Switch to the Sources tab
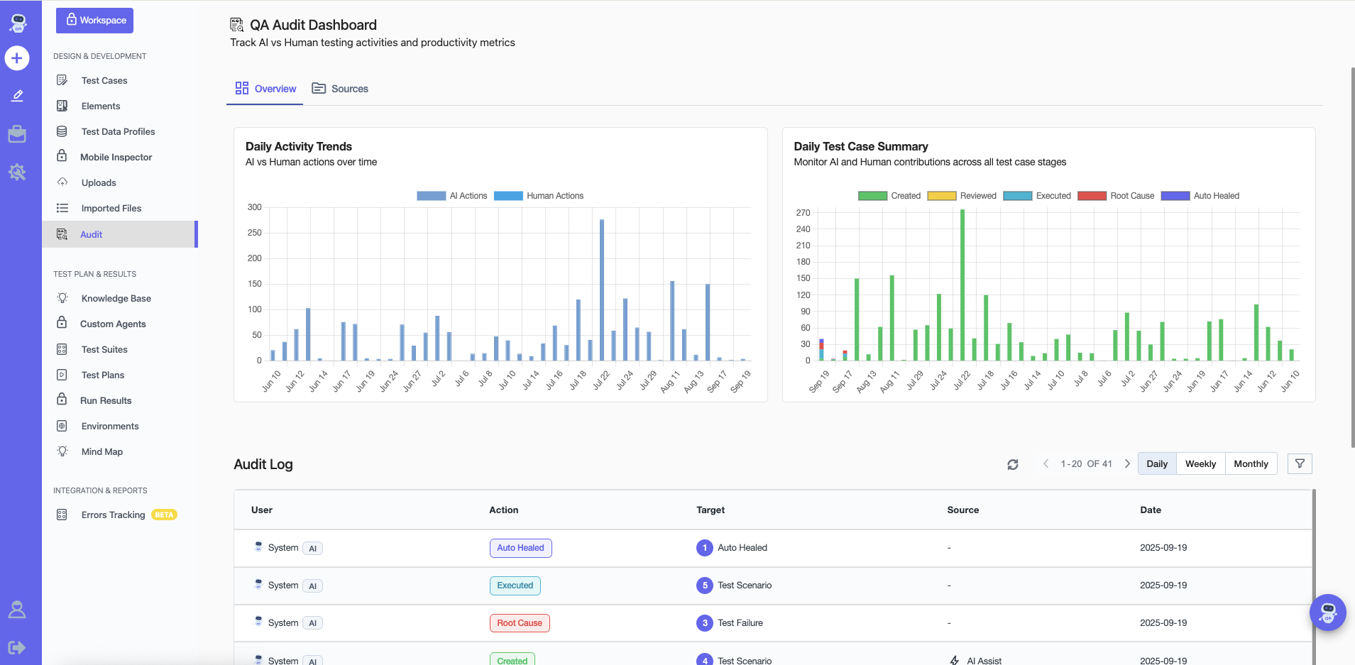This screenshot has width=1355, height=665. [x=341, y=89]
